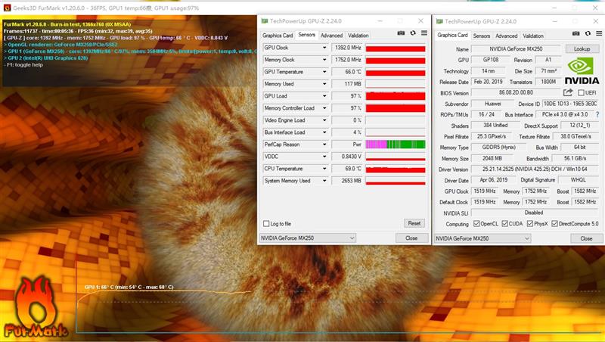Open GPU selector in Sensors window

[x=308, y=238]
